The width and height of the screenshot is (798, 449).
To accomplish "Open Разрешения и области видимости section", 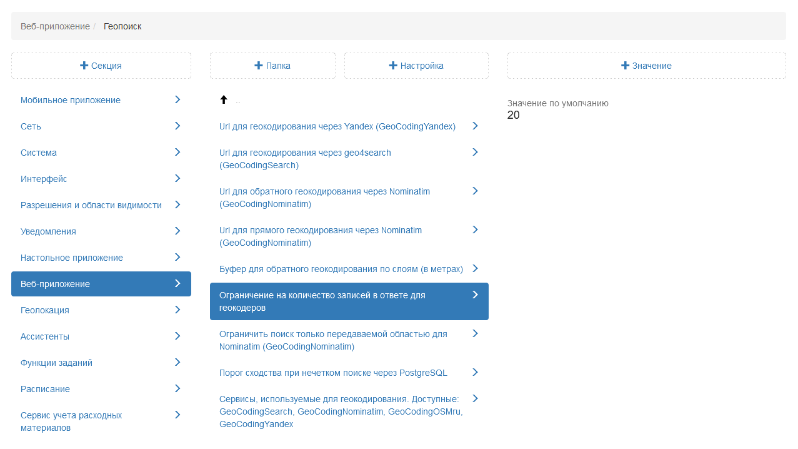I will 91,205.
